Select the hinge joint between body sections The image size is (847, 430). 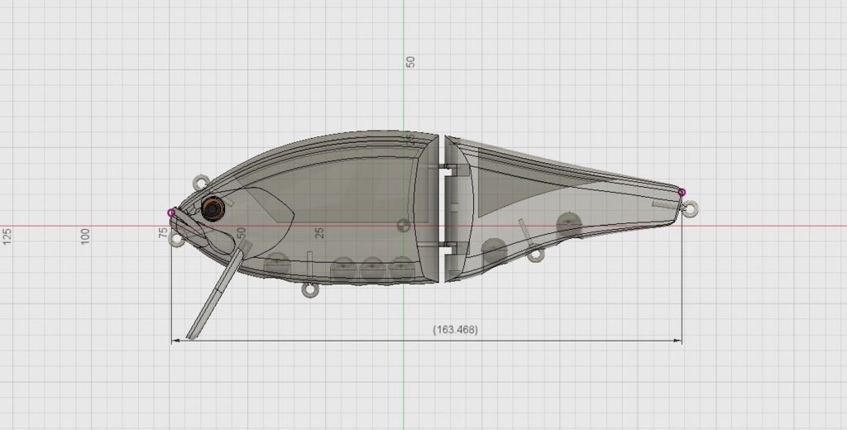point(446,208)
